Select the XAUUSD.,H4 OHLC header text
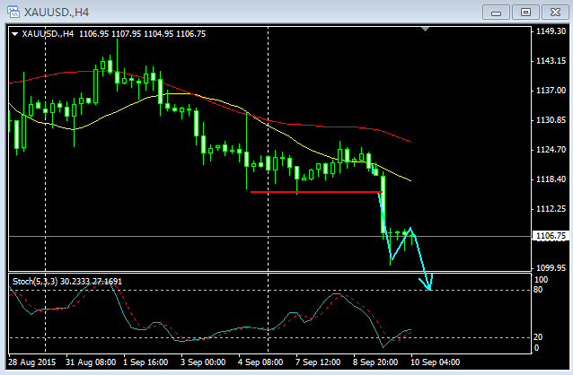This screenshot has width=573, height=375. coord(114,34)
